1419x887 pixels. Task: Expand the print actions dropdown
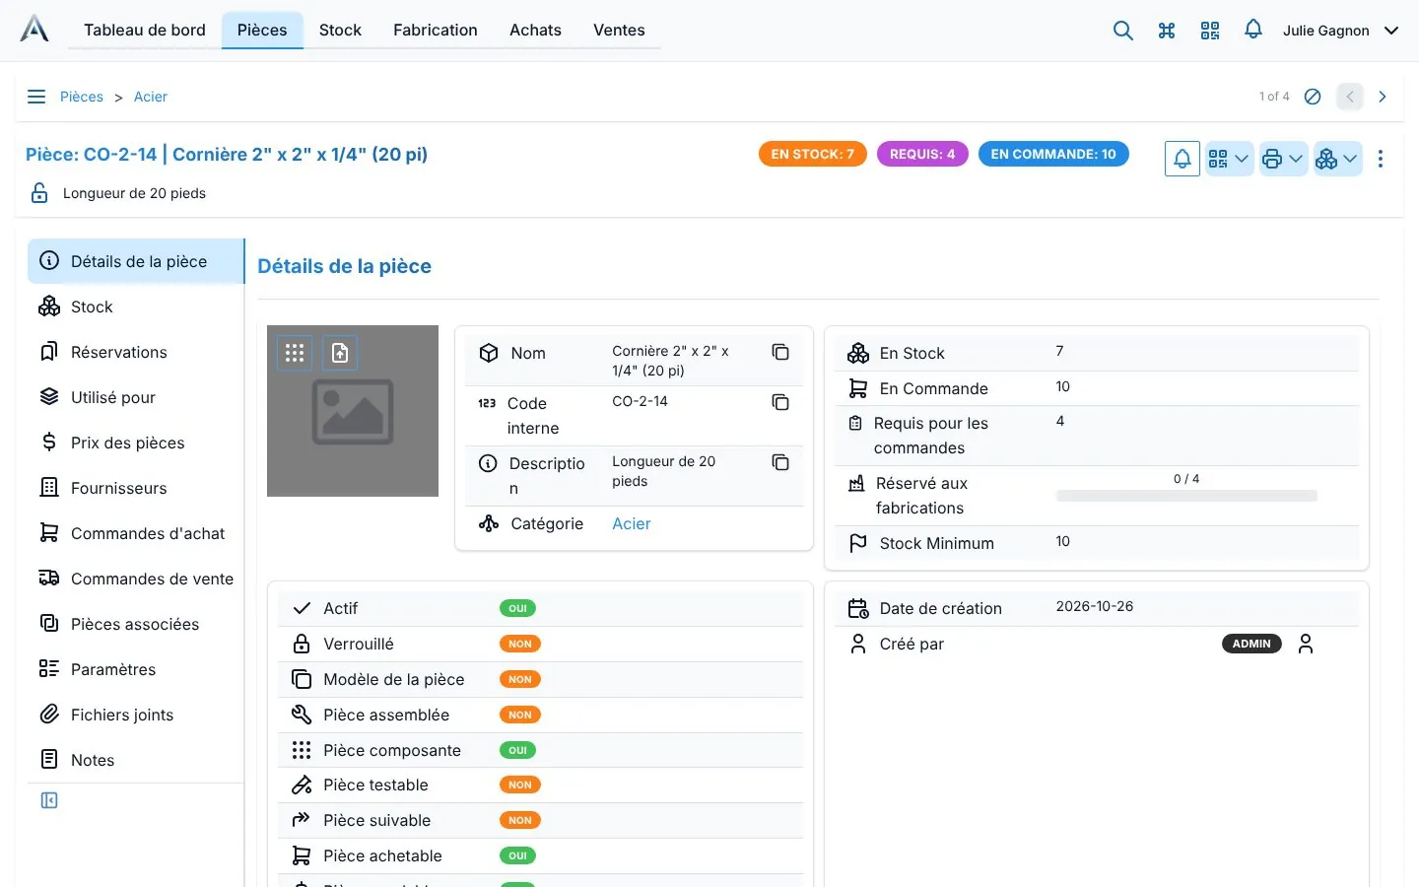[1283, 159]
